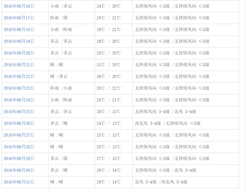Viewport: 245px width, 192px height.
Task: Select wind 无持续风向 ≤3级 /北风 3-4级 on August 30
Action: coord(165,170)
